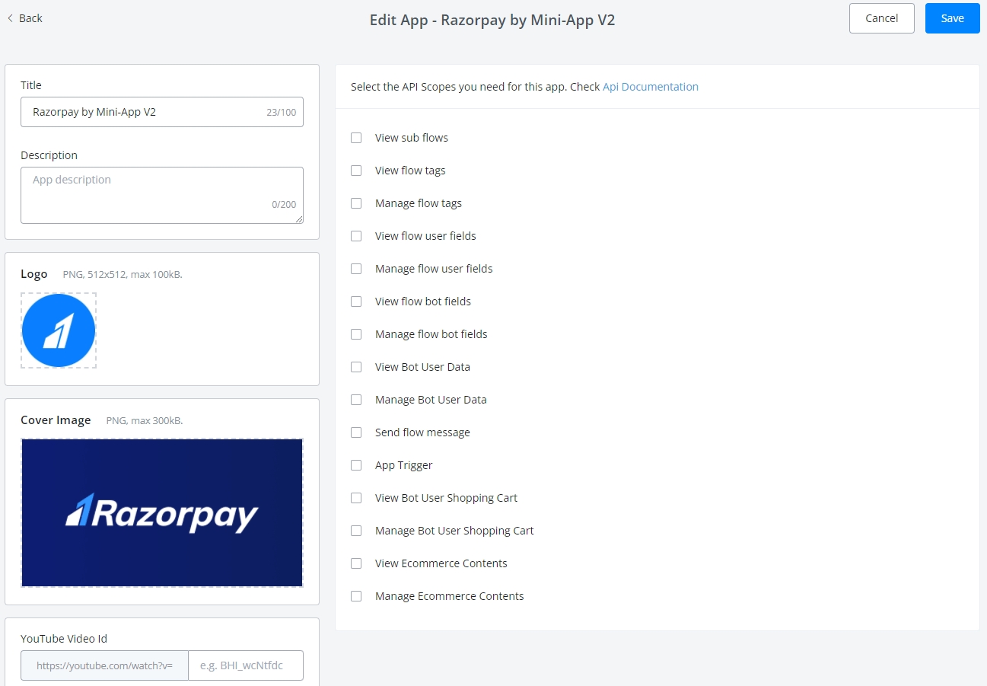This screenshot has height=686, width=987.
Task: Click the YouTube Video Id field
Action: click(x=245, y=665)
